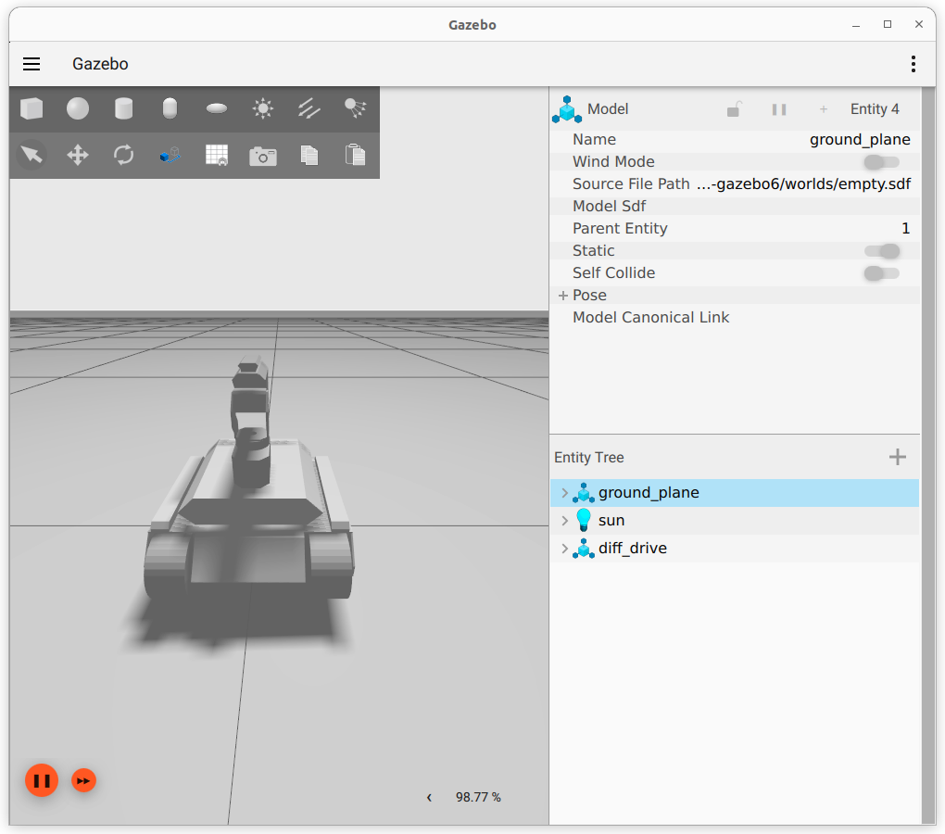The image size is (945, 834).
Task: Toggle the Wind Mode switch
Action: click(x=881, y=162)
